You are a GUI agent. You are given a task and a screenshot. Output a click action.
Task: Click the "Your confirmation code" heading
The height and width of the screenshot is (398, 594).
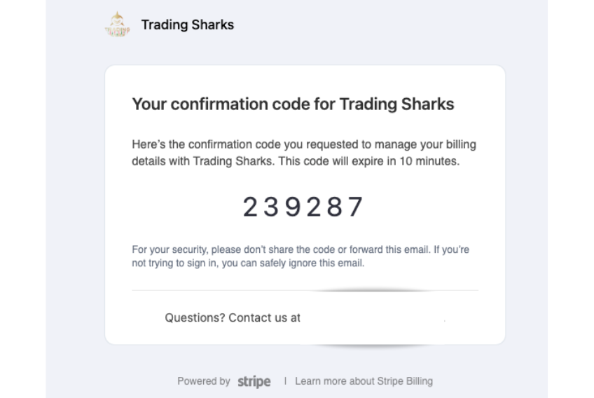click(x=293, y=104)
